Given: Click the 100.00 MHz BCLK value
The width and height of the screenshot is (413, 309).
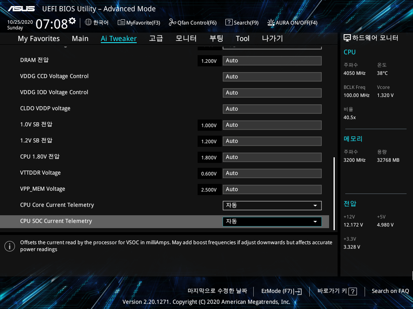Looking at the screenshot, I should (x=357, y=95).
